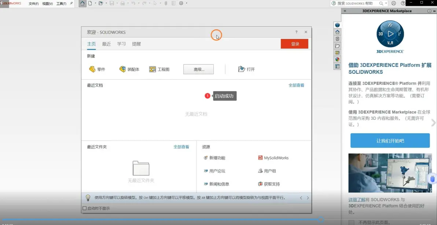437x225 pixels.
Task: Open View Palette task pane tab
Action: [x=337, y=53]
